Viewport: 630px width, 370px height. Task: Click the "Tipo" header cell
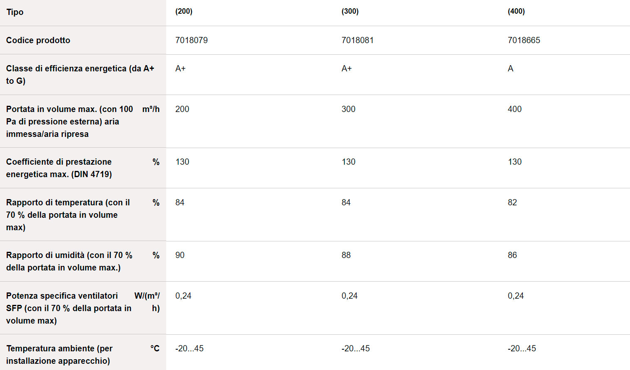15,12
